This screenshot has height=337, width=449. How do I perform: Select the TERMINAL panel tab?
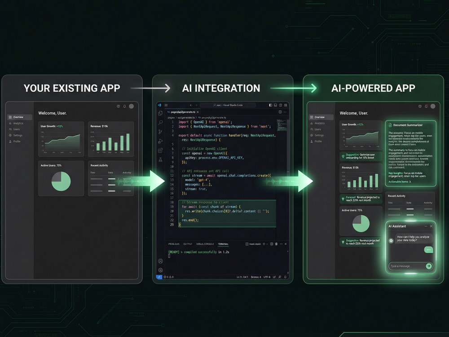223,244
